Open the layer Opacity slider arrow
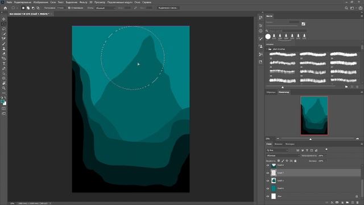 tap(325, 155)
